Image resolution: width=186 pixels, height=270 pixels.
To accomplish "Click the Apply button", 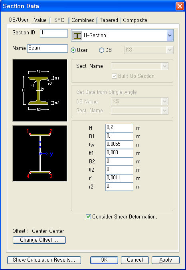I will [166, 260].
